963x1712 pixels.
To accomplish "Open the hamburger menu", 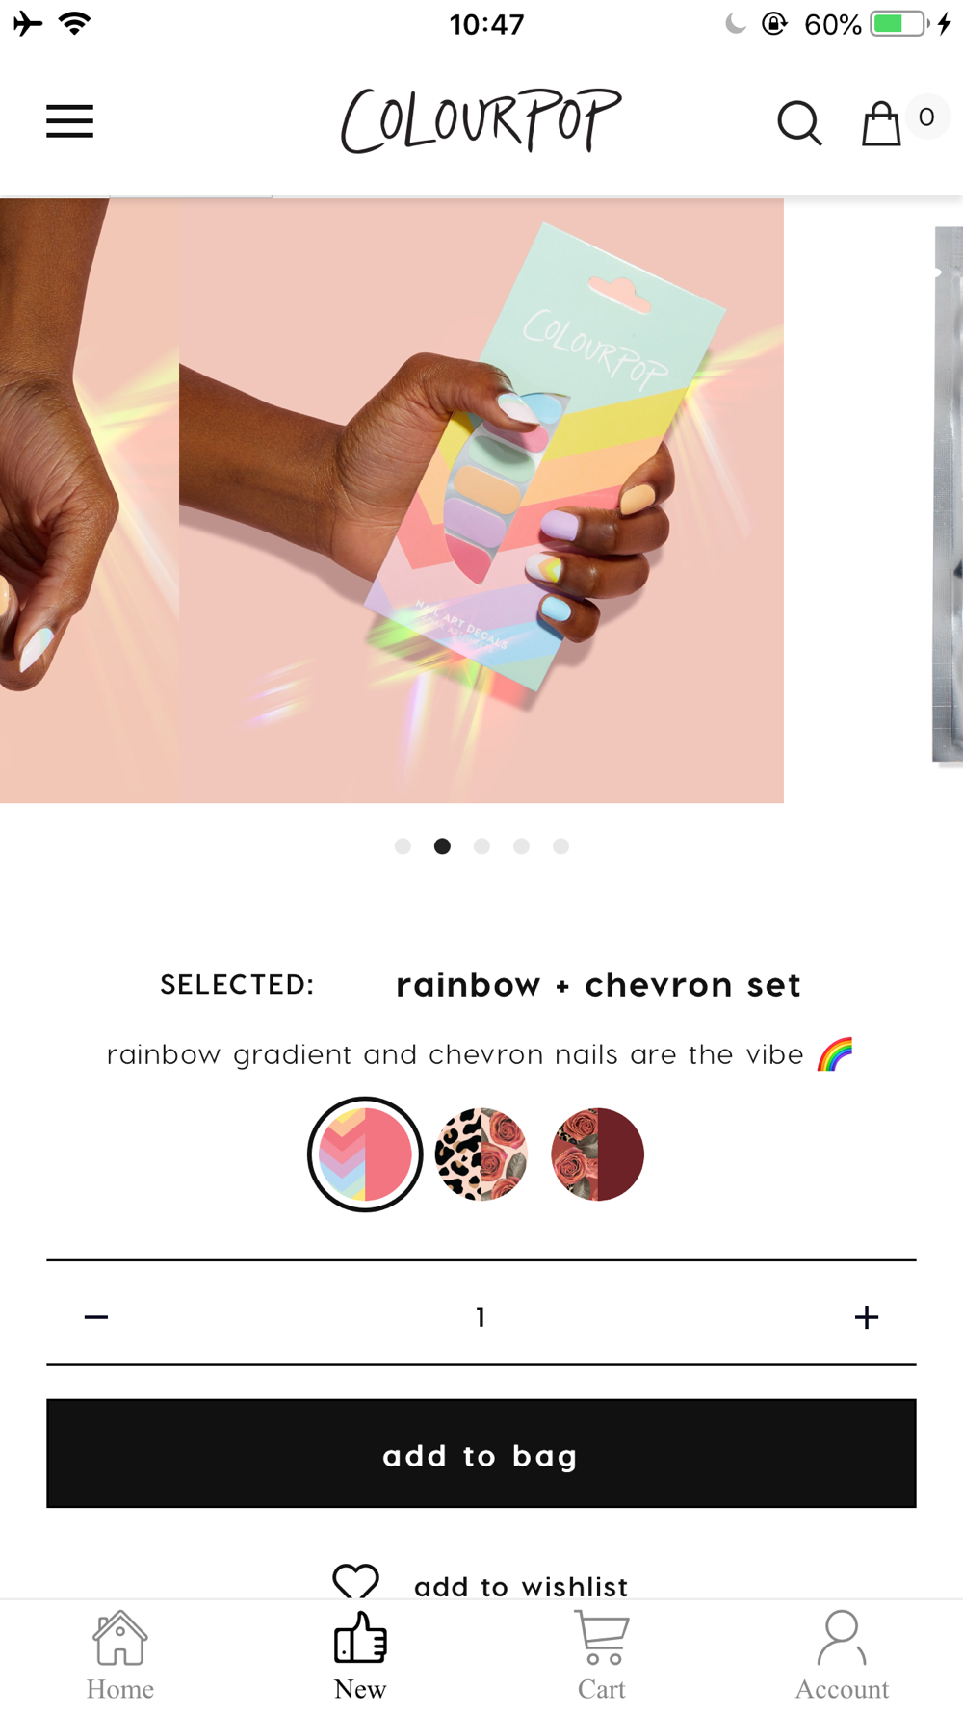I will click(x=69, y=121).
